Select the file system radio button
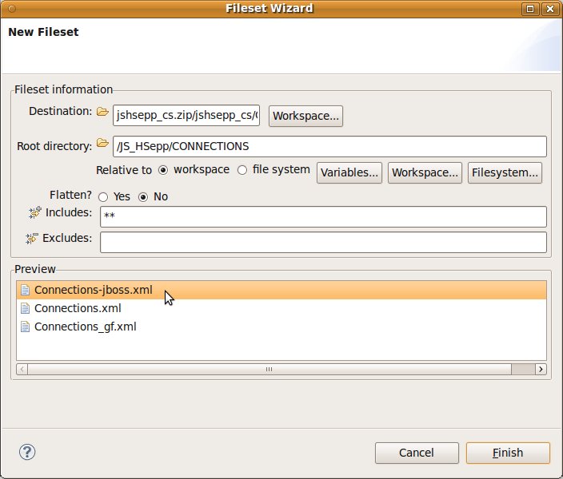This screenshot has height=479, width=563. [242, 170]
